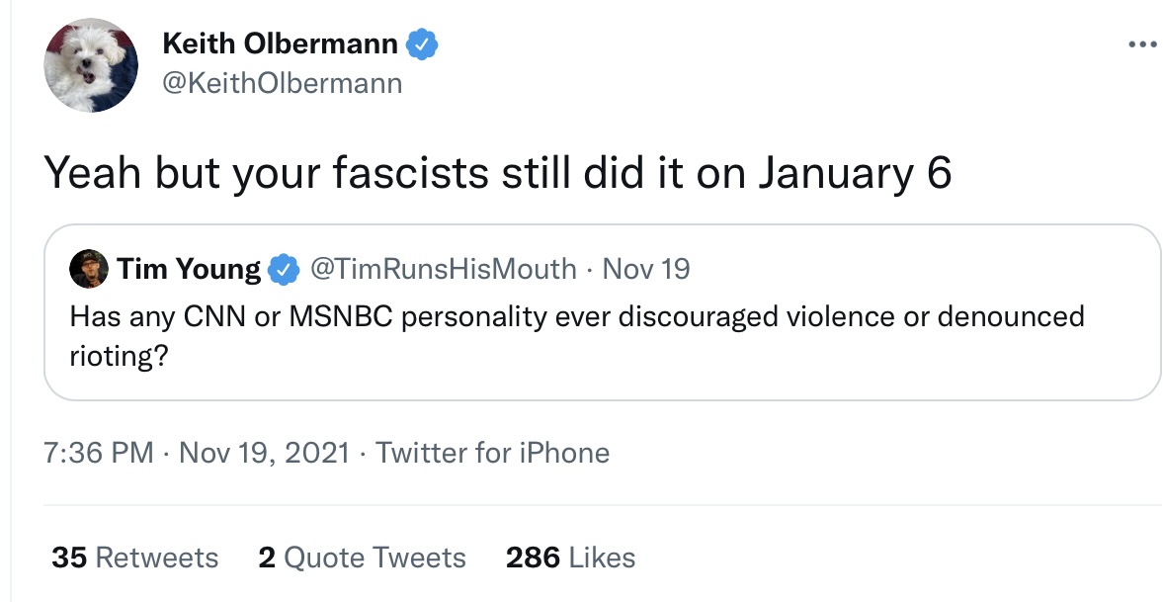The width and height of the screenshot is (1163, 602).
Task: Click the Nov 19 date on quoted tweet
Action: click(646, 269)
